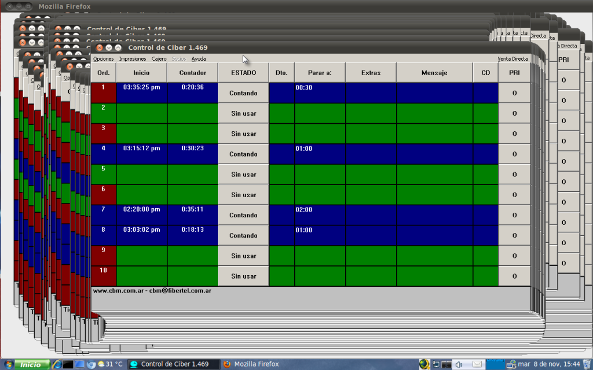Click counter value 0:18:13
593x370 pixels.
[x=192, y=230]
